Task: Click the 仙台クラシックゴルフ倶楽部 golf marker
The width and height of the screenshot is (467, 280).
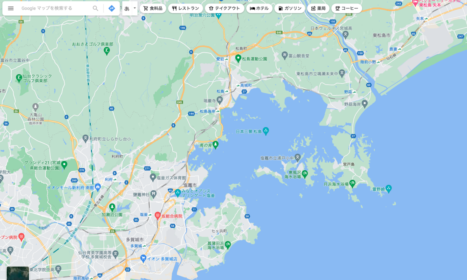Action: [x=19, y=78]
